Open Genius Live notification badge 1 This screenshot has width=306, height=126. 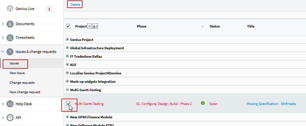(x=49, y=9)
